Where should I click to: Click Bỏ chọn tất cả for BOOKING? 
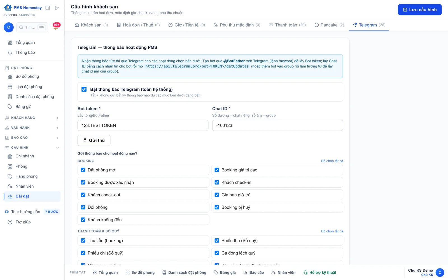click(332, 161)
